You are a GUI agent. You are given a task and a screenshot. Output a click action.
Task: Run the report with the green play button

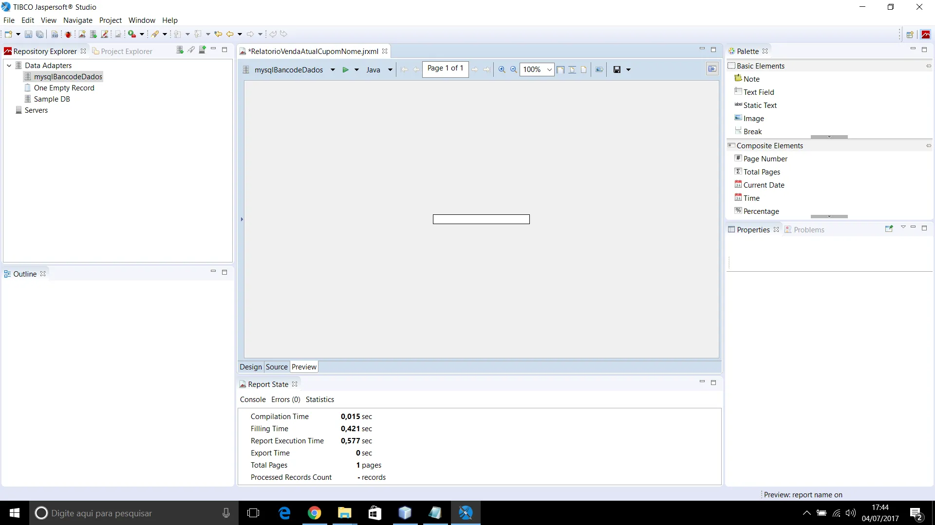[x=345, y=70]
